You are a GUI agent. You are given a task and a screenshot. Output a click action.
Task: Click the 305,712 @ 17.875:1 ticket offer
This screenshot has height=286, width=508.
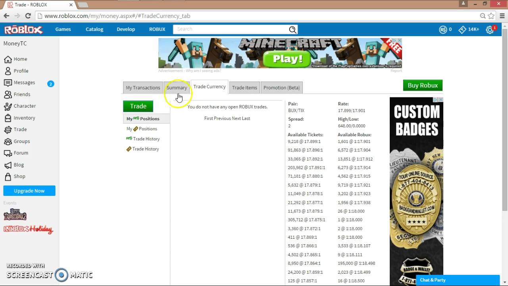click(x=306, y=220)
